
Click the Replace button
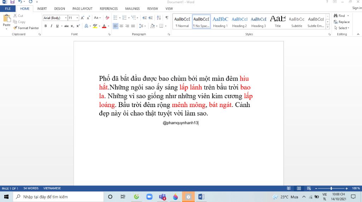[x=342, y=22]
